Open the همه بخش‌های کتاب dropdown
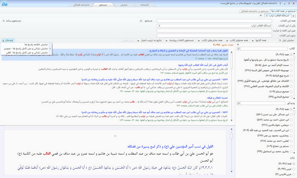This screenshot has width=297, height=178. pyautogui.click(x=211, y=40)
